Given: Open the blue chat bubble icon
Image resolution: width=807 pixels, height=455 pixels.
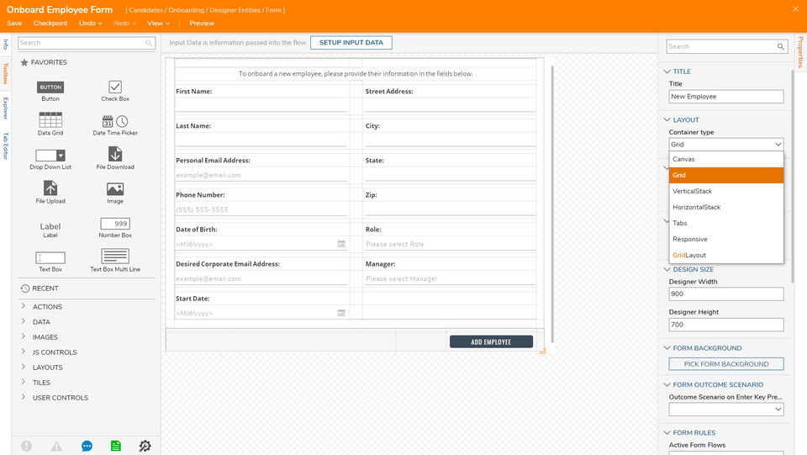Looking at the screenshot, I should tap(87, 446).
